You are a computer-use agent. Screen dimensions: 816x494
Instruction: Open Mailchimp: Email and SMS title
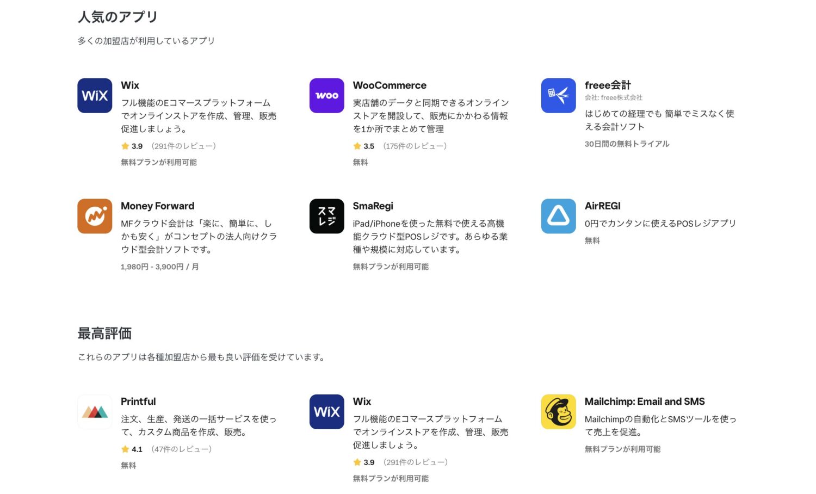(x=645, y=402)
